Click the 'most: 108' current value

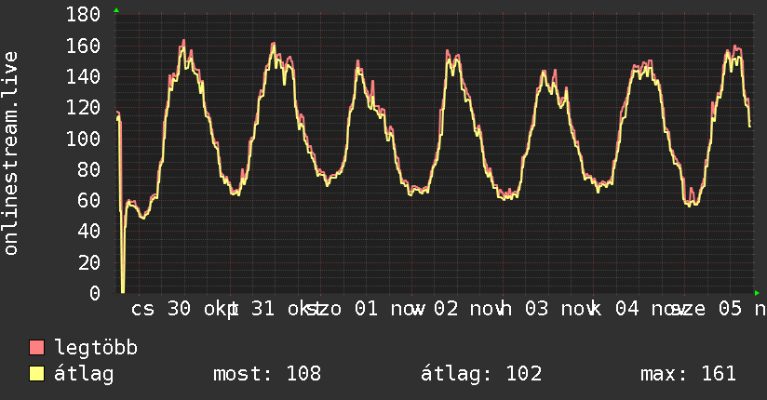tap(267, 374)
